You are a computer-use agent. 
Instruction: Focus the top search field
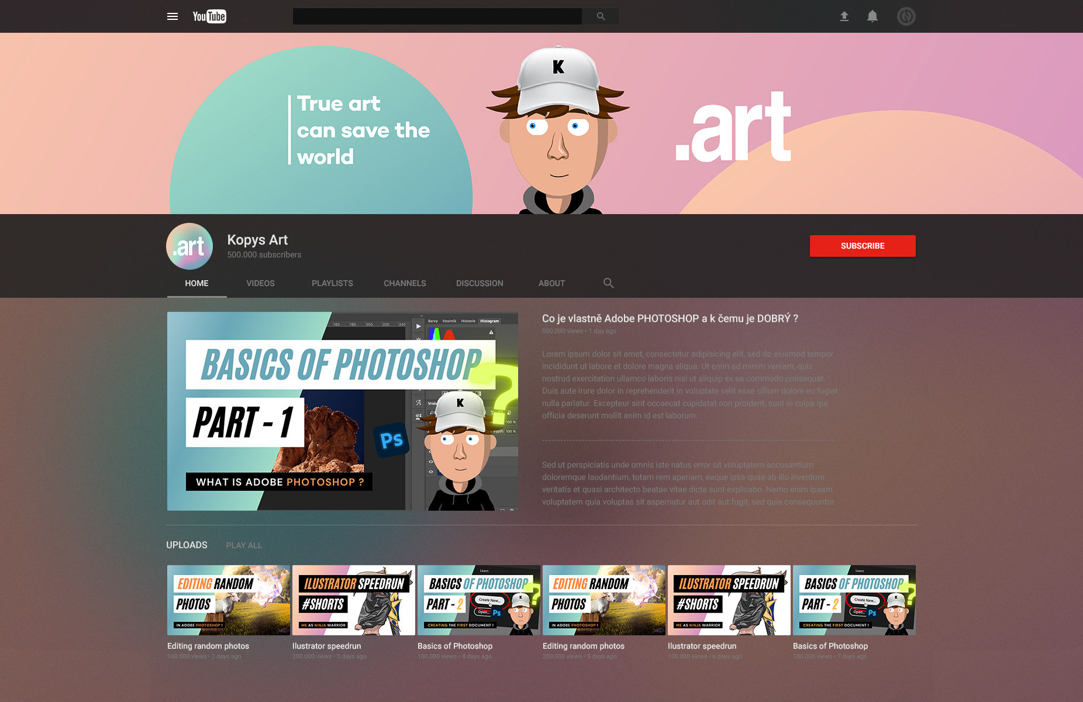(x=437, y=16)
